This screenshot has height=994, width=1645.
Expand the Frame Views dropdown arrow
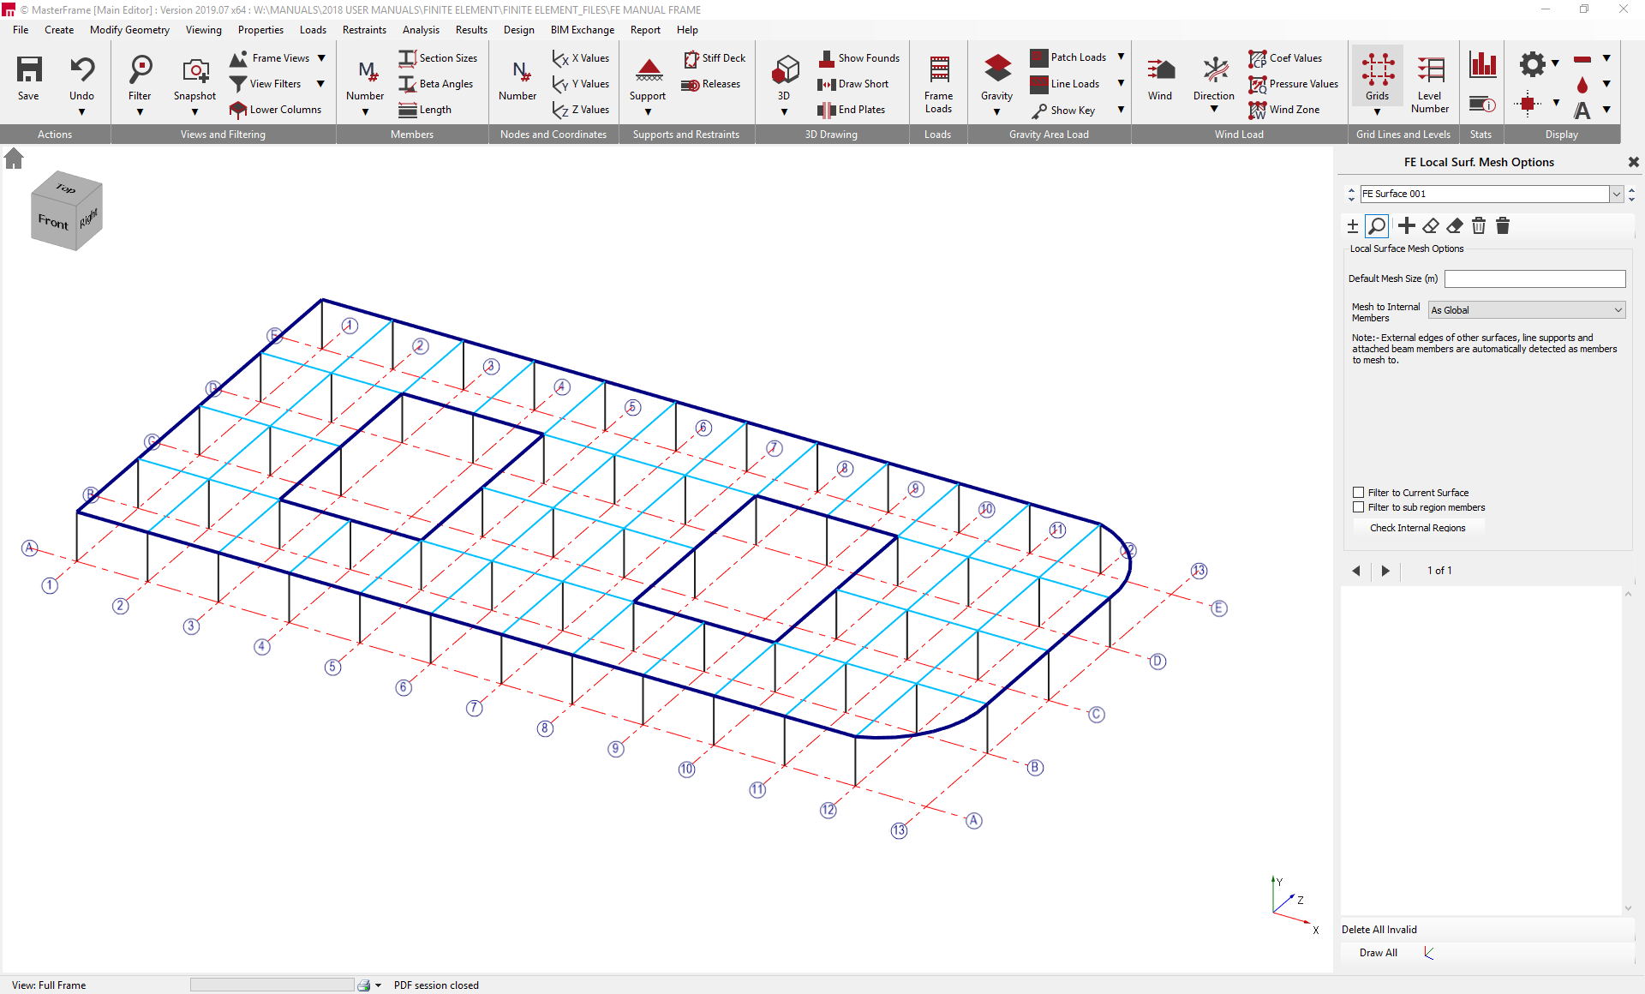[320, 57]
